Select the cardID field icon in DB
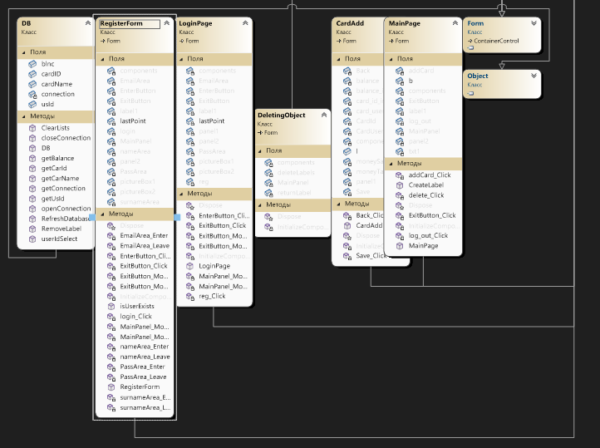600x448 pixels. [32, 74]
